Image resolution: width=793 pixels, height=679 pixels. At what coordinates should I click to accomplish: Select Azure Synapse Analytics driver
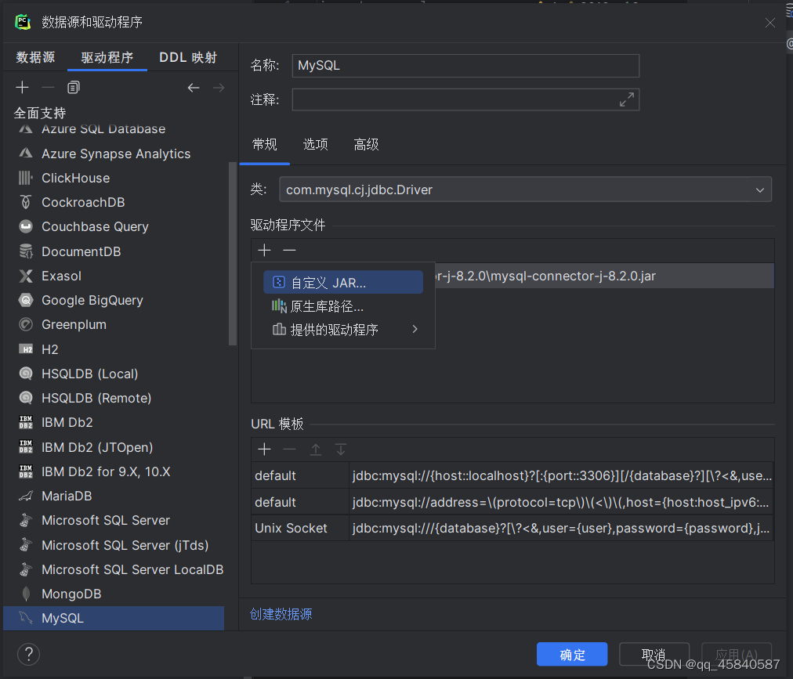click(114, 153)
